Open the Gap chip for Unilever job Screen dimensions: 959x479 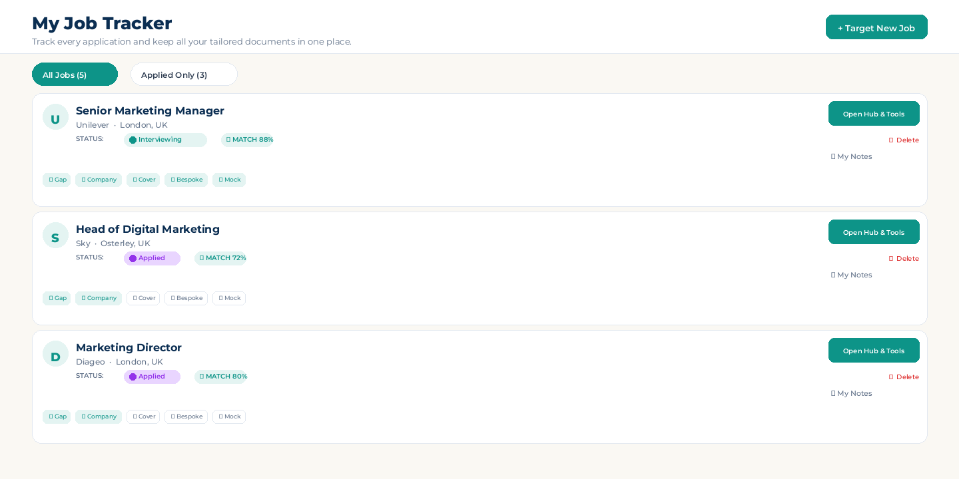(x=57, y=180)
